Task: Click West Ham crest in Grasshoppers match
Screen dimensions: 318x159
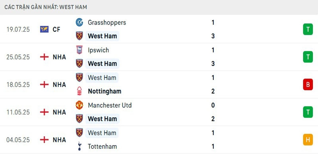Action: [x=79, y=36]
